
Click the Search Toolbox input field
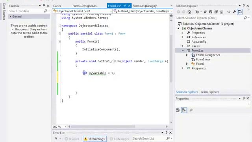click(x=26, y=11)
